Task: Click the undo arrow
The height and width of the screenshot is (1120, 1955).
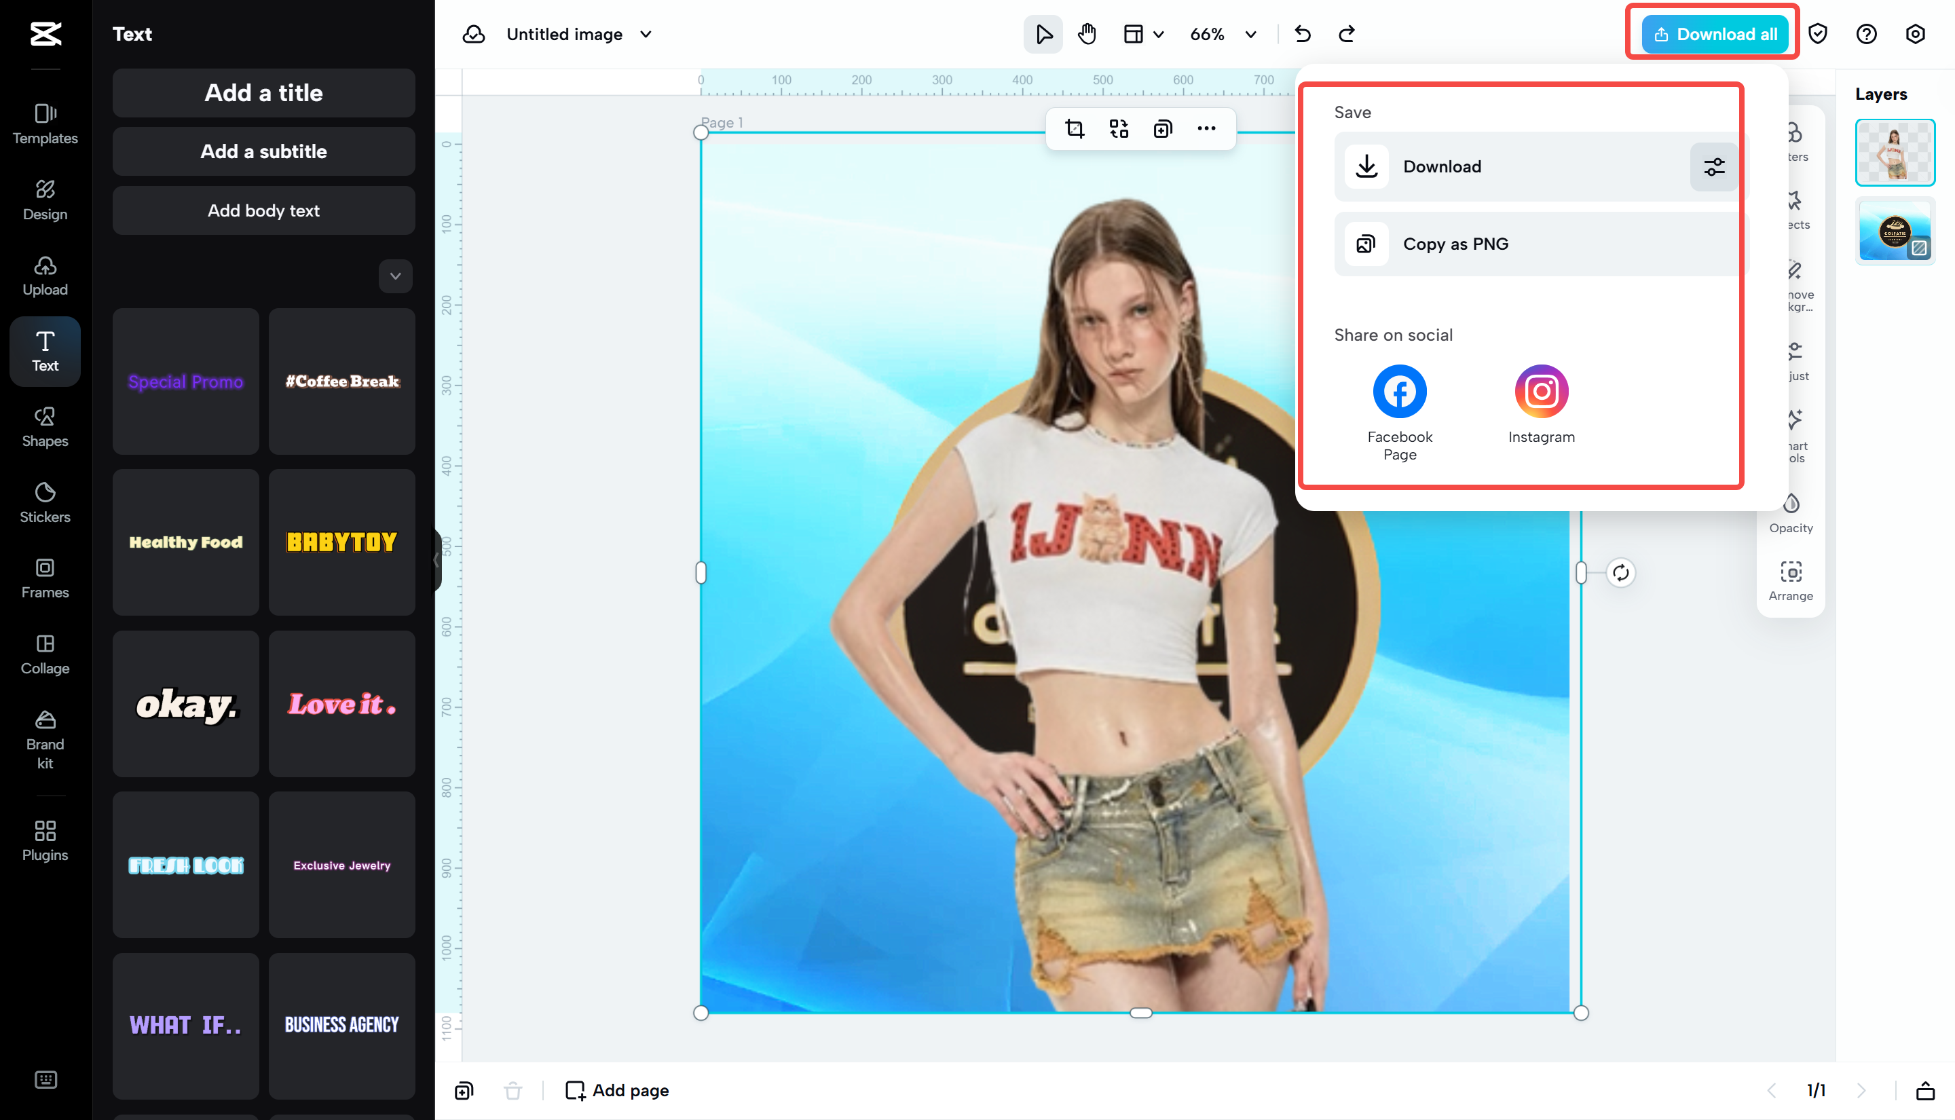Action: (1303, 34)
